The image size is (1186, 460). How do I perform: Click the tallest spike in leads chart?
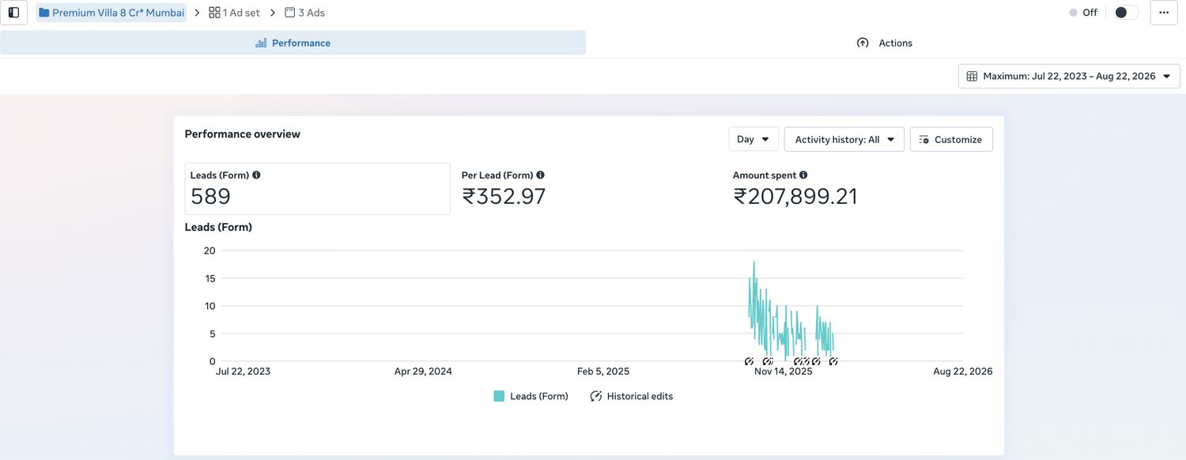tap(754, 262)
